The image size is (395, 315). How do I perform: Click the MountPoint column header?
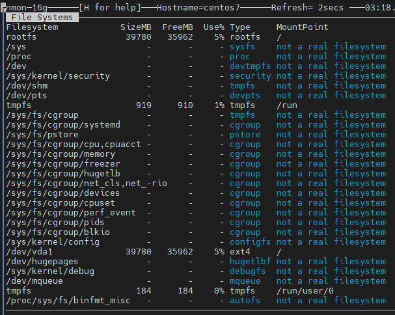click(302, 27)
